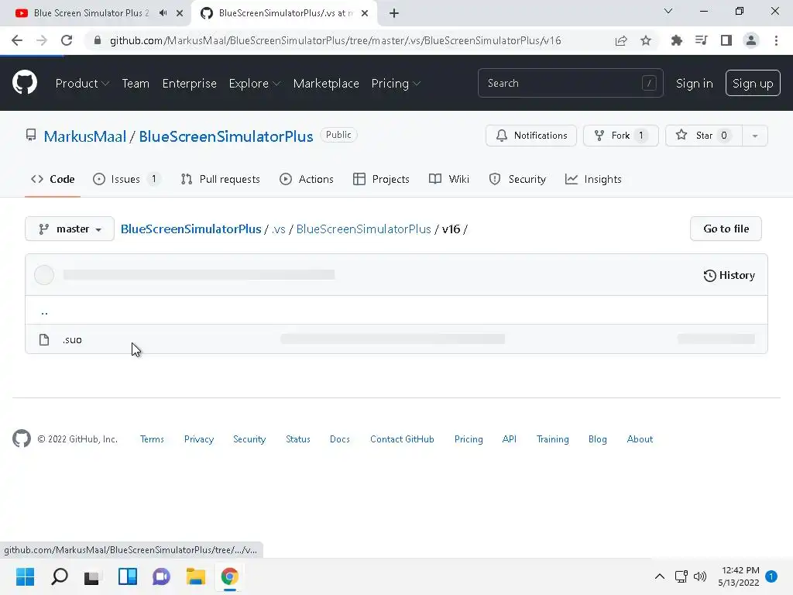Switch to the Projects tab
This screenshot has height=595, width=793.
[x=381, y=179]
